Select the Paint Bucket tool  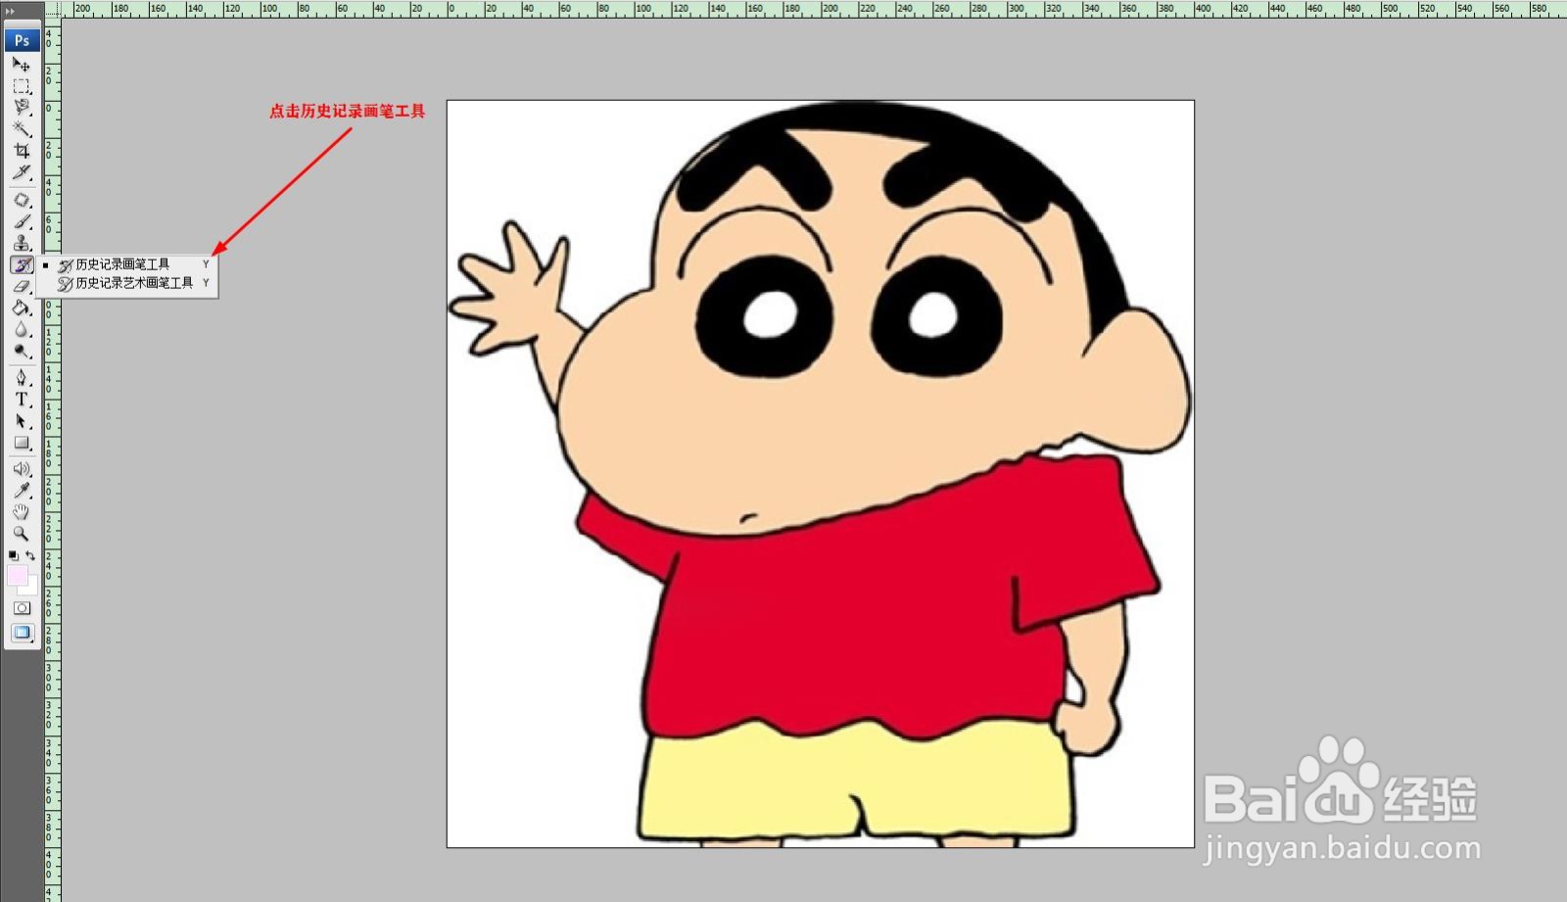click(x=22, y=308)
